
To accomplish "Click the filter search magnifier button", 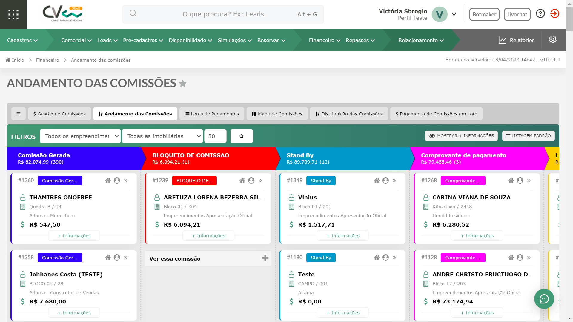I will click(x=242, y=136).
